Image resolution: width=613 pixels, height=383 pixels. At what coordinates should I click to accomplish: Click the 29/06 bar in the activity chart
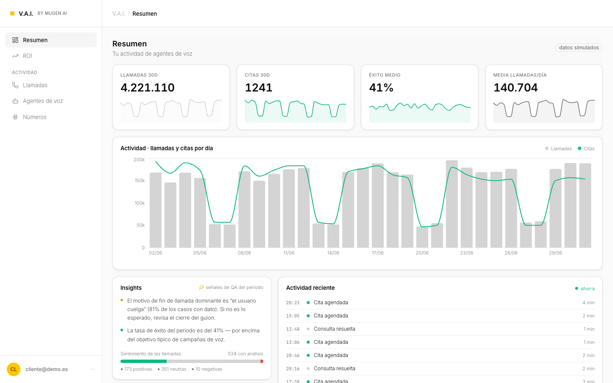[556, 209]
